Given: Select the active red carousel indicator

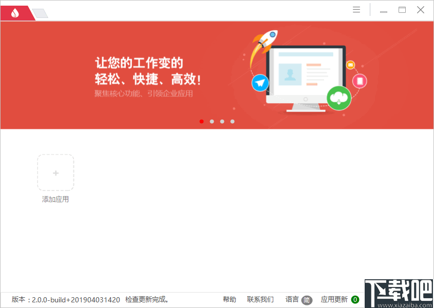Looking at the screenshot, I should coord(201,121).
